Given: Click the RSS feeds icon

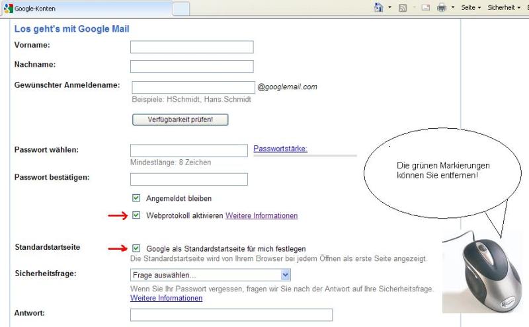Looking at the screenshot, I should (403, 8).
